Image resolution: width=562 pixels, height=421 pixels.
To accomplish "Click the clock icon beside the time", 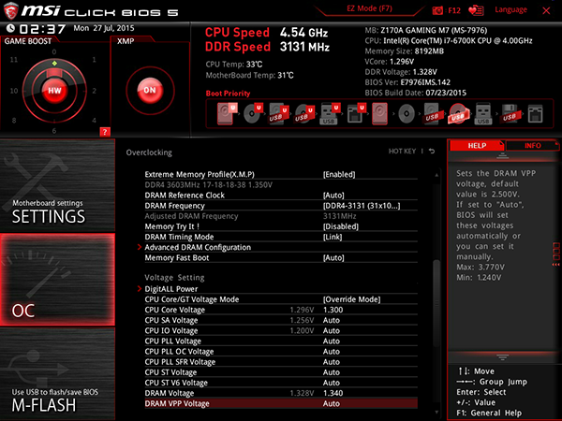I will coord(10,28).
